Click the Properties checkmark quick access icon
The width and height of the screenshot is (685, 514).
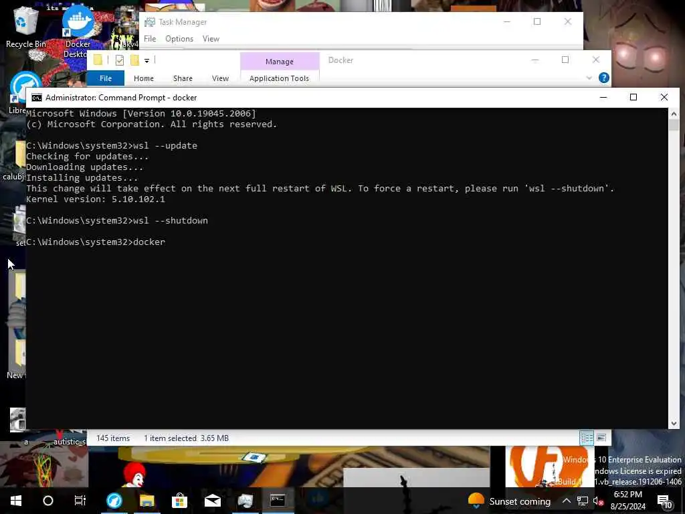[x=119, y=60]
